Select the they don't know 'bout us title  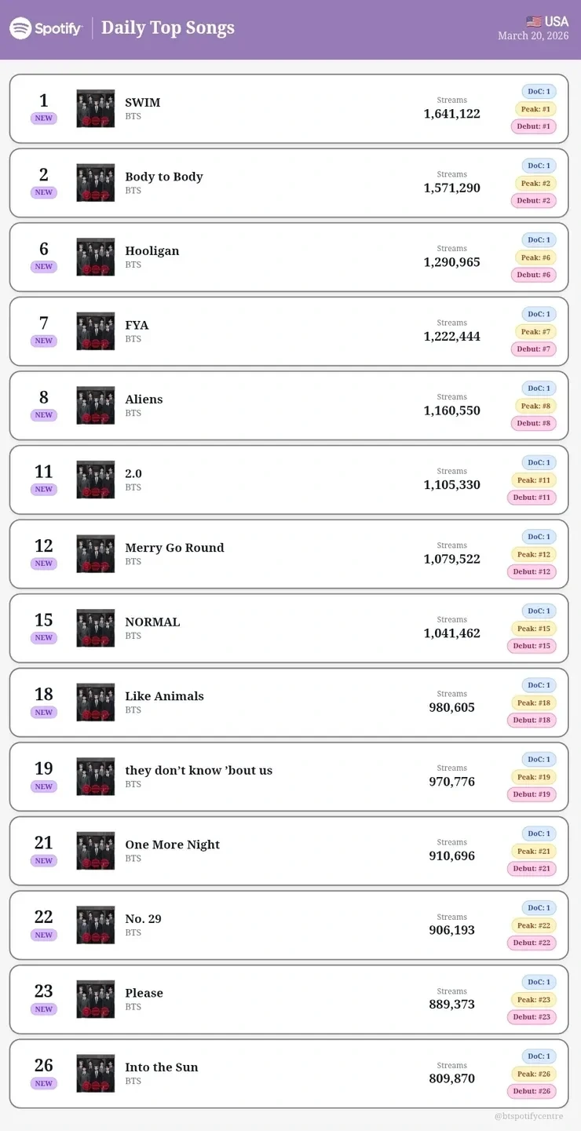(x=199, y=770)
